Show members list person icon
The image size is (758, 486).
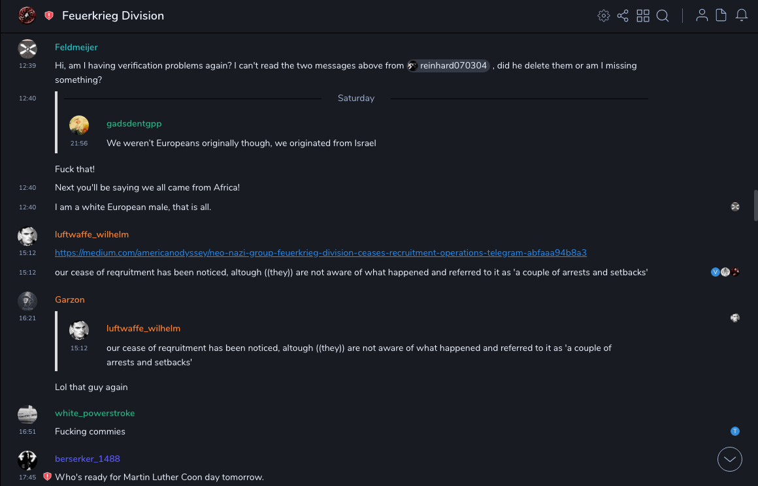(x=702, y=16)
